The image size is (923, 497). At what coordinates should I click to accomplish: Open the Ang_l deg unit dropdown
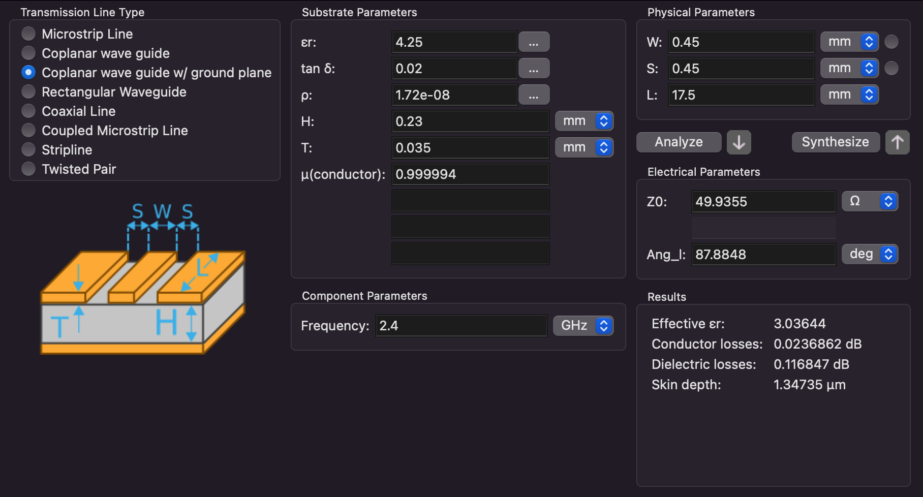870,255
